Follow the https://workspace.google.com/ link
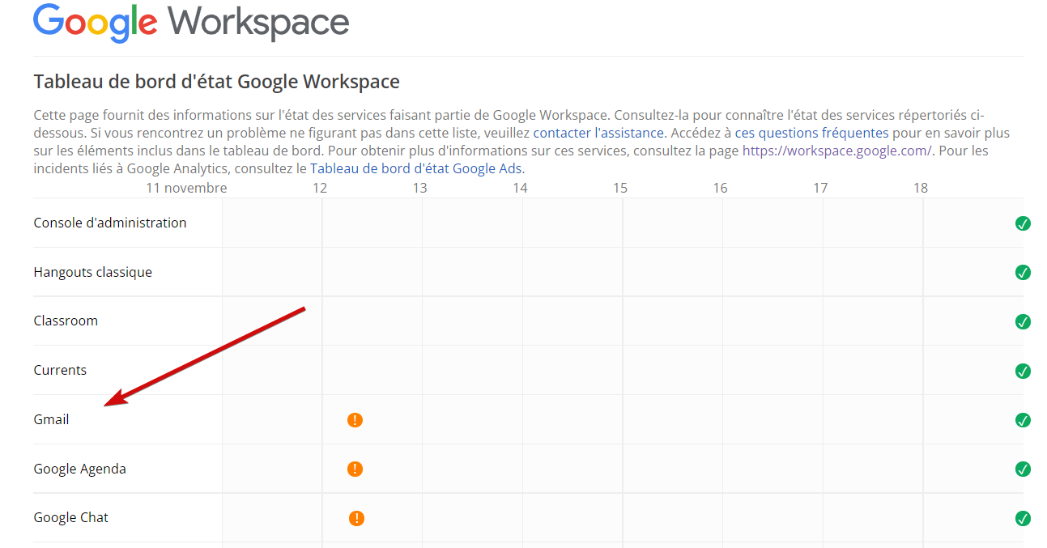This screenshot has width=1047, height=548. (837, 151)
